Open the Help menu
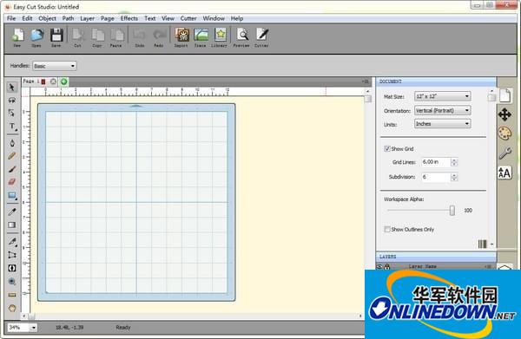The image size is (521, 339). [x=237, y=18]
